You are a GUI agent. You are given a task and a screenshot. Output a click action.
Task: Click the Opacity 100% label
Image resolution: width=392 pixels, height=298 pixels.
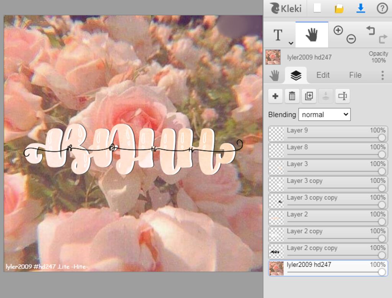click(378, 57)
